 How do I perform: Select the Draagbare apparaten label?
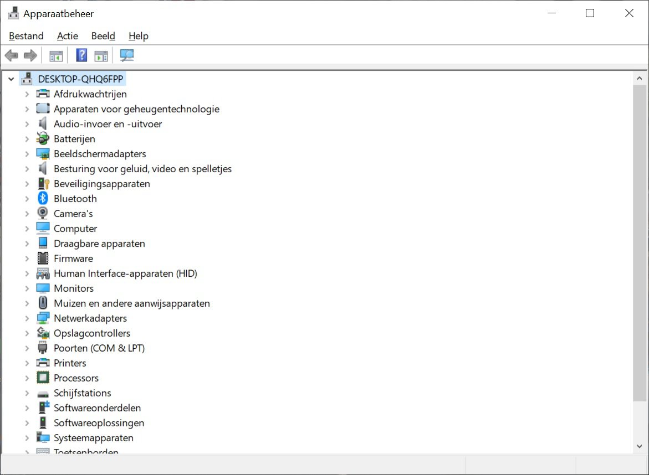coord(99,244)
